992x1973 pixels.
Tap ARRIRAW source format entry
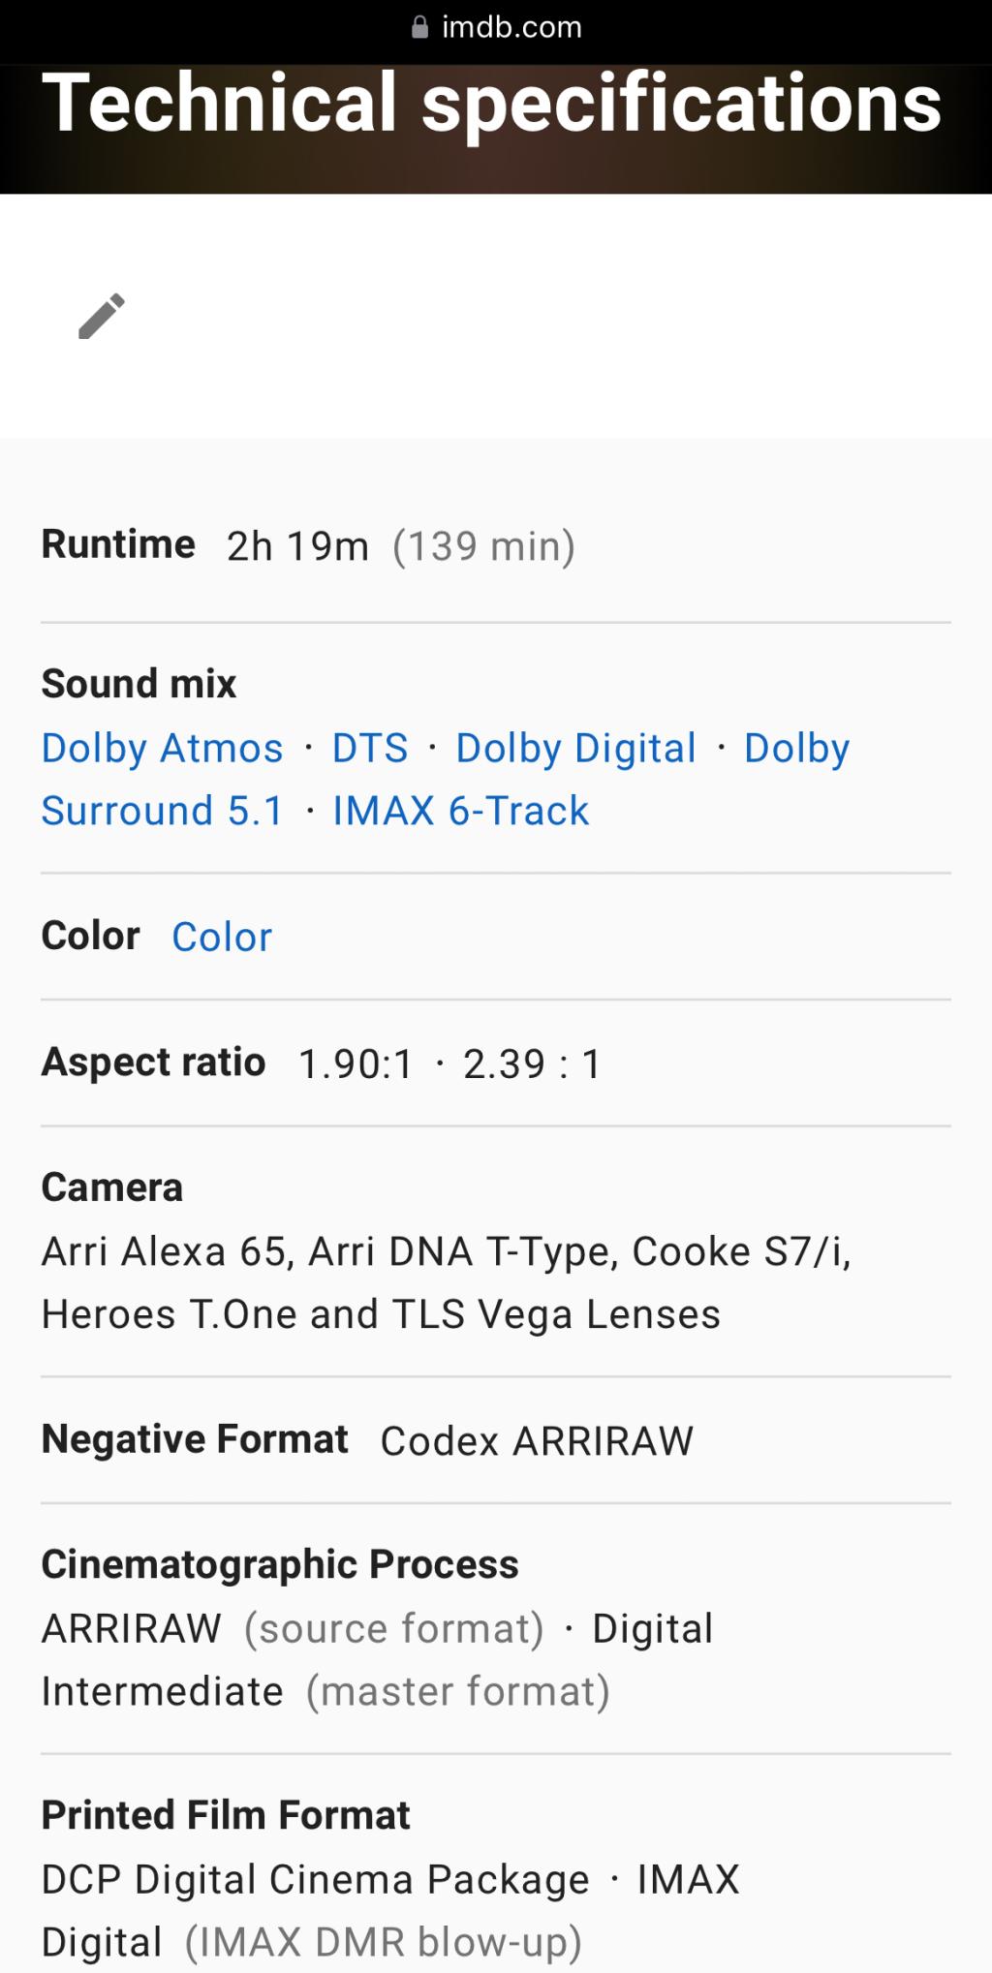(x=293, y=1629)
